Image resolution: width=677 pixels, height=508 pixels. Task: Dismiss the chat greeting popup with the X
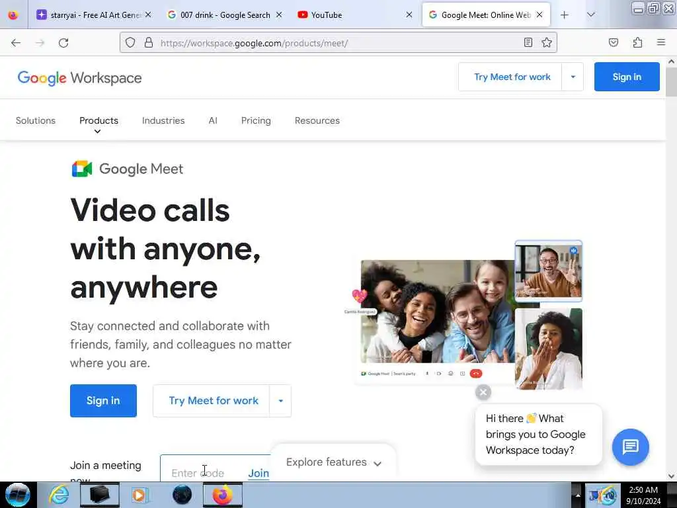[483, 392]
